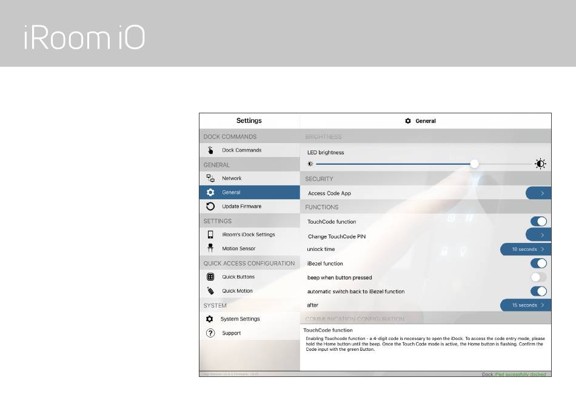This screenshot has width=576, height=406.
Task: Open System Settings in sidebar
Action: (x=240, y=319)
